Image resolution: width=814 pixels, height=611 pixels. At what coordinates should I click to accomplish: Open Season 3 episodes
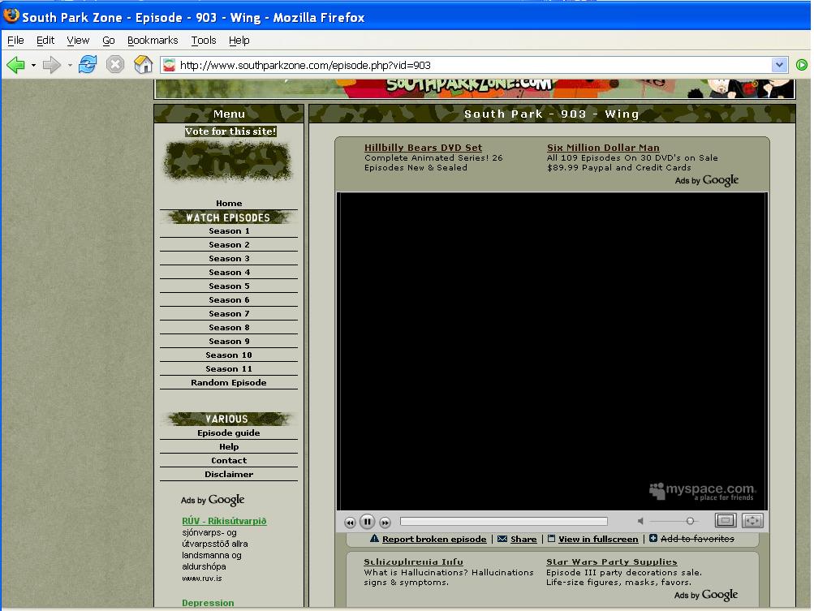click(229, 258)
